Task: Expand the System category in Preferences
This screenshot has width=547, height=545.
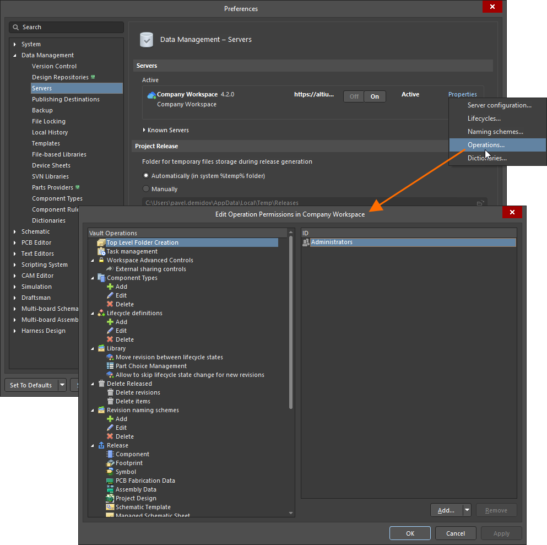Action: click(x=15, y=44)
